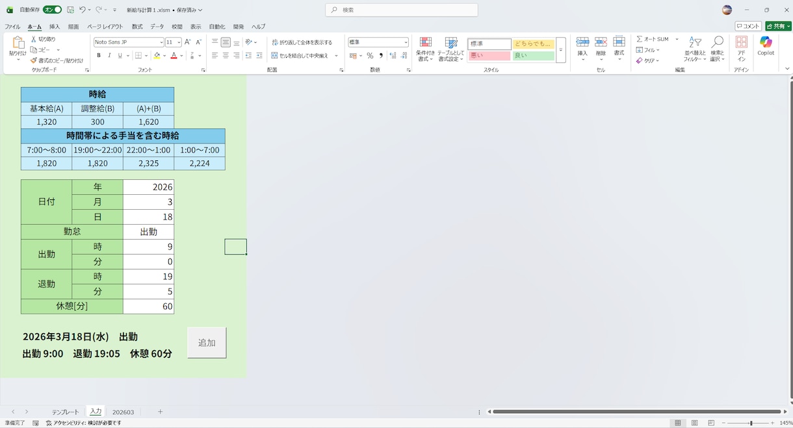Open the Insert (挿入) ribbon tab

tap(55, 27)
